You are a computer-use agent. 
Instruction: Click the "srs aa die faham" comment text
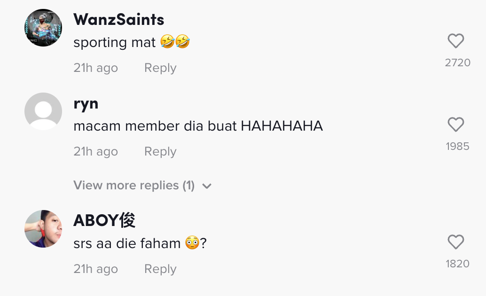[127, 243]
